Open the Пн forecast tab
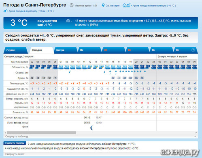This screenshot has height=158, width=202. click(162, 50)
